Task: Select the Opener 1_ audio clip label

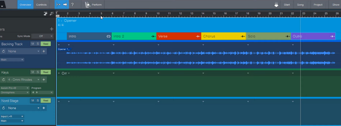Action: point(64,49)
